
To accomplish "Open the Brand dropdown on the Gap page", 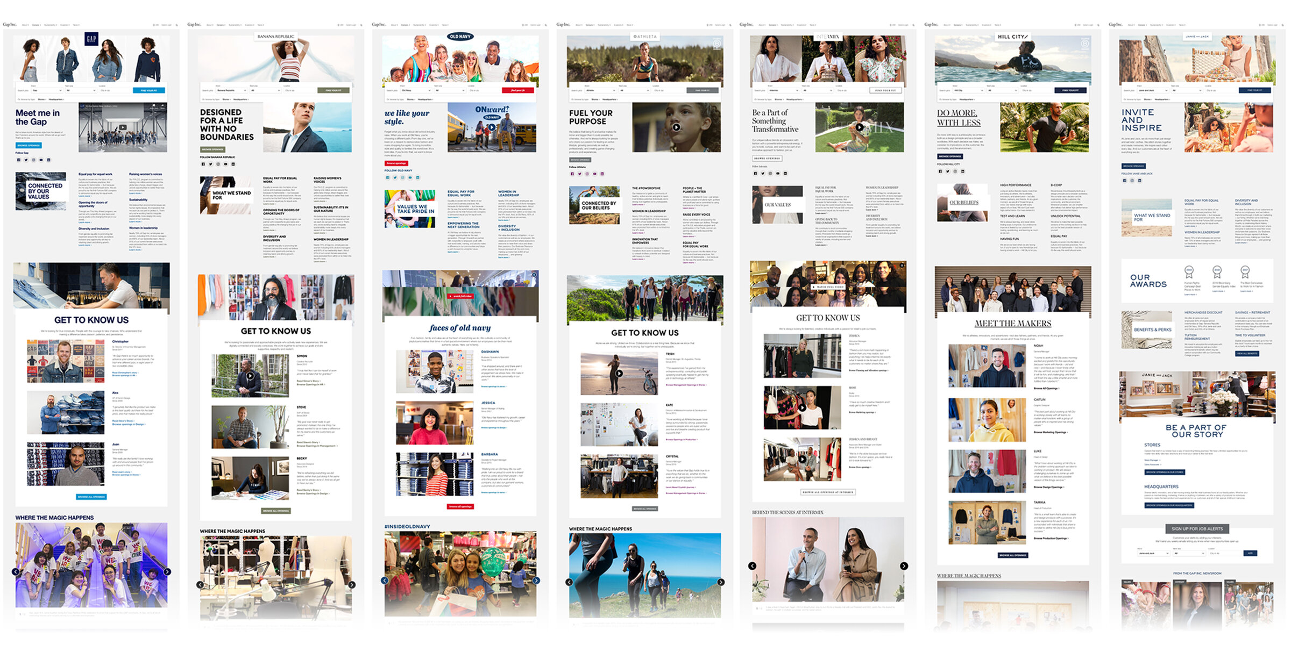I will 47,90.
